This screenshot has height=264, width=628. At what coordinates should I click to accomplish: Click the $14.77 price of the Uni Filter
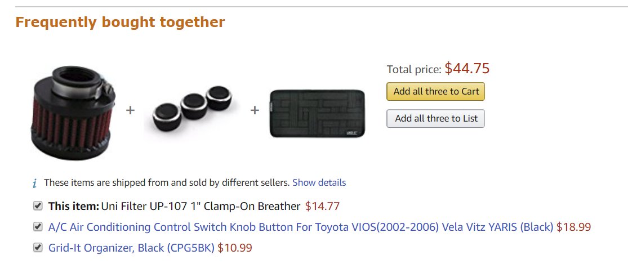pos(322,207)
